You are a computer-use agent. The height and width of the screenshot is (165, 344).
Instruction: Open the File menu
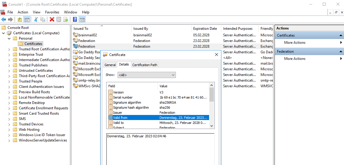click(x=10, y=12)
